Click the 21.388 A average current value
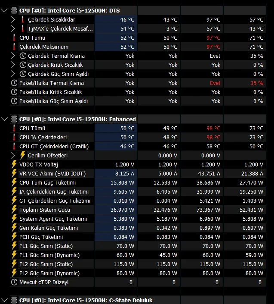Viewport: 274px width, 304px height. (252, 173)
